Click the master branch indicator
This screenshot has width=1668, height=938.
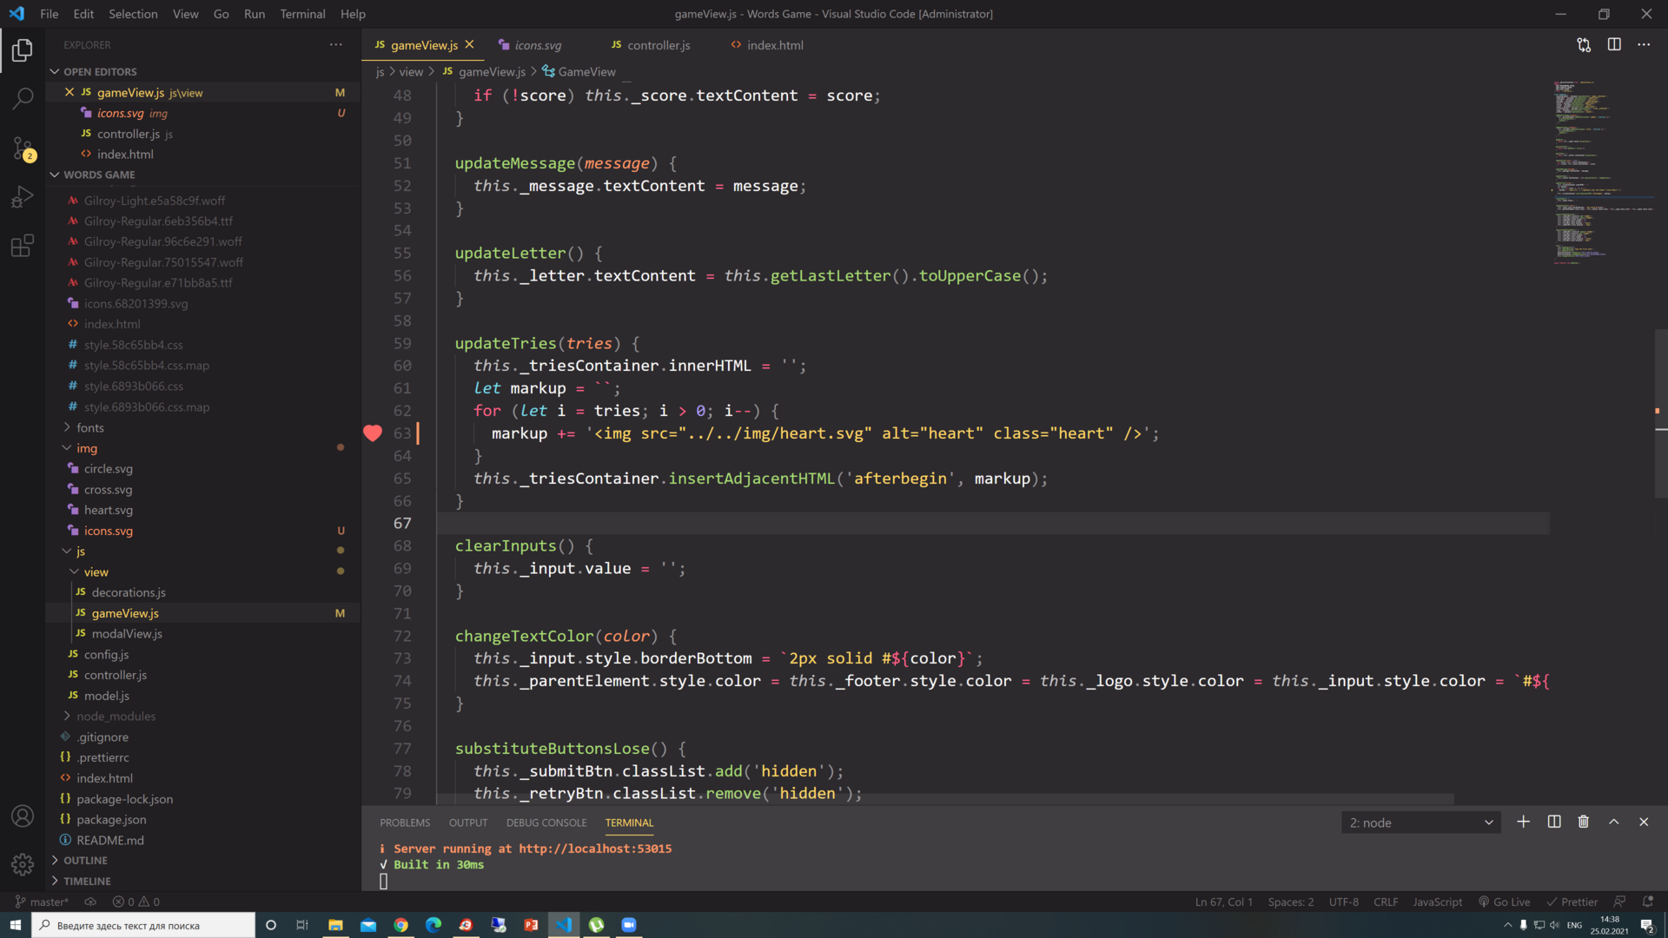click(x=43, y=902)
